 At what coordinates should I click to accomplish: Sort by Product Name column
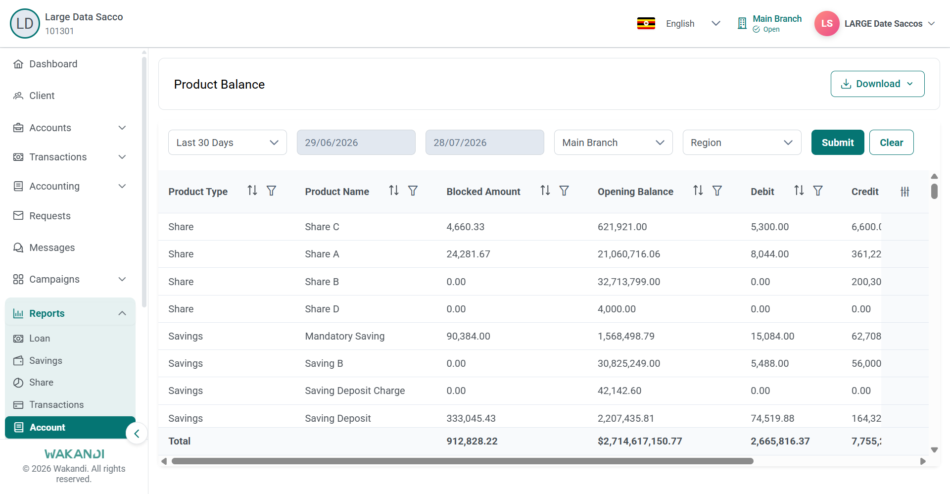click(394, 191)
